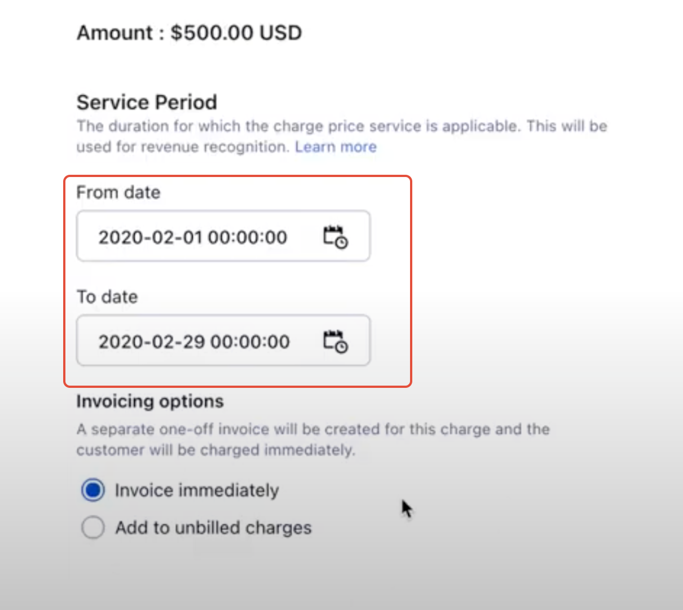Image resolution: width=683 pixels, height=610 pixels.
Task: Click the "To date" field label
Action: (x=107, y=297)
